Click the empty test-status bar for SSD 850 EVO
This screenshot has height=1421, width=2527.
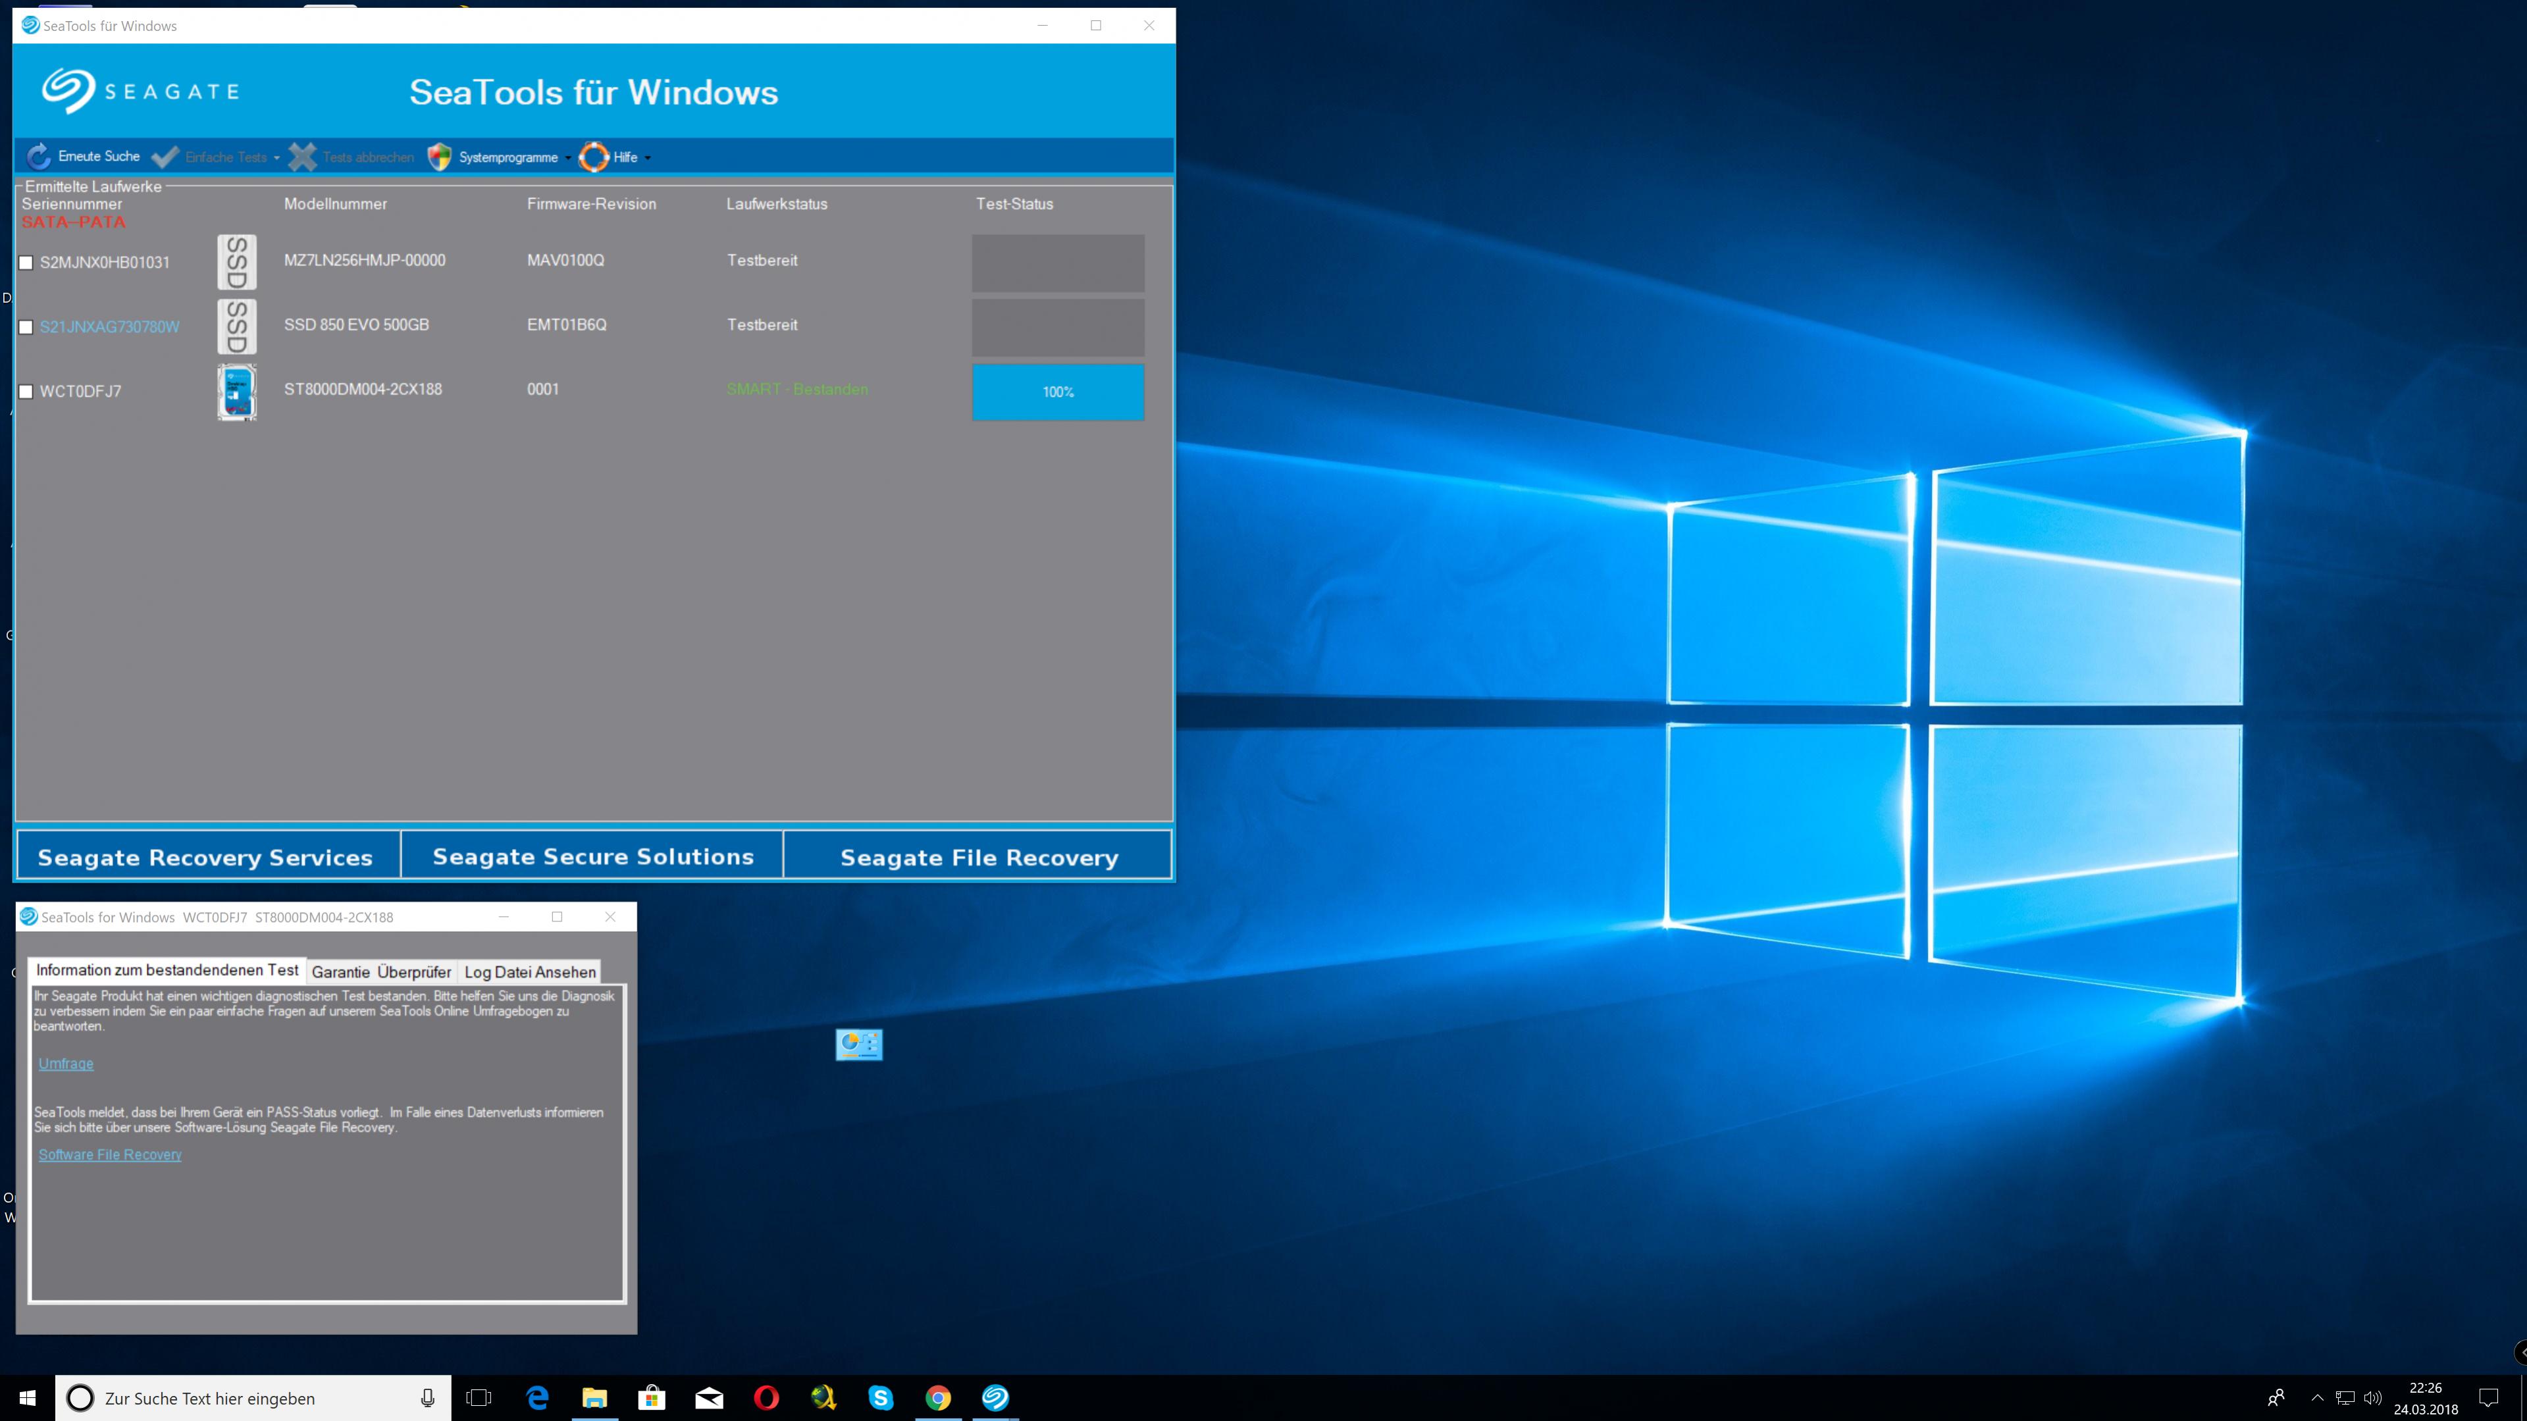click(x=1058, y=328)
